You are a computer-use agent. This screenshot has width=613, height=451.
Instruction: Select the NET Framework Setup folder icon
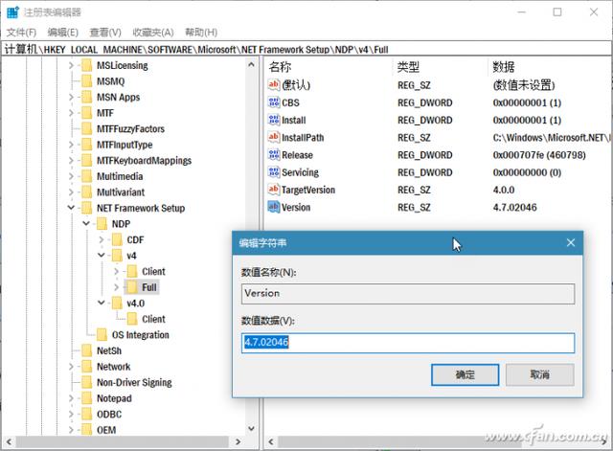click(x=86, y=208)
